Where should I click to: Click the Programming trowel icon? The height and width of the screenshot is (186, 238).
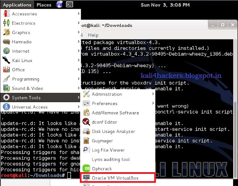6,79
